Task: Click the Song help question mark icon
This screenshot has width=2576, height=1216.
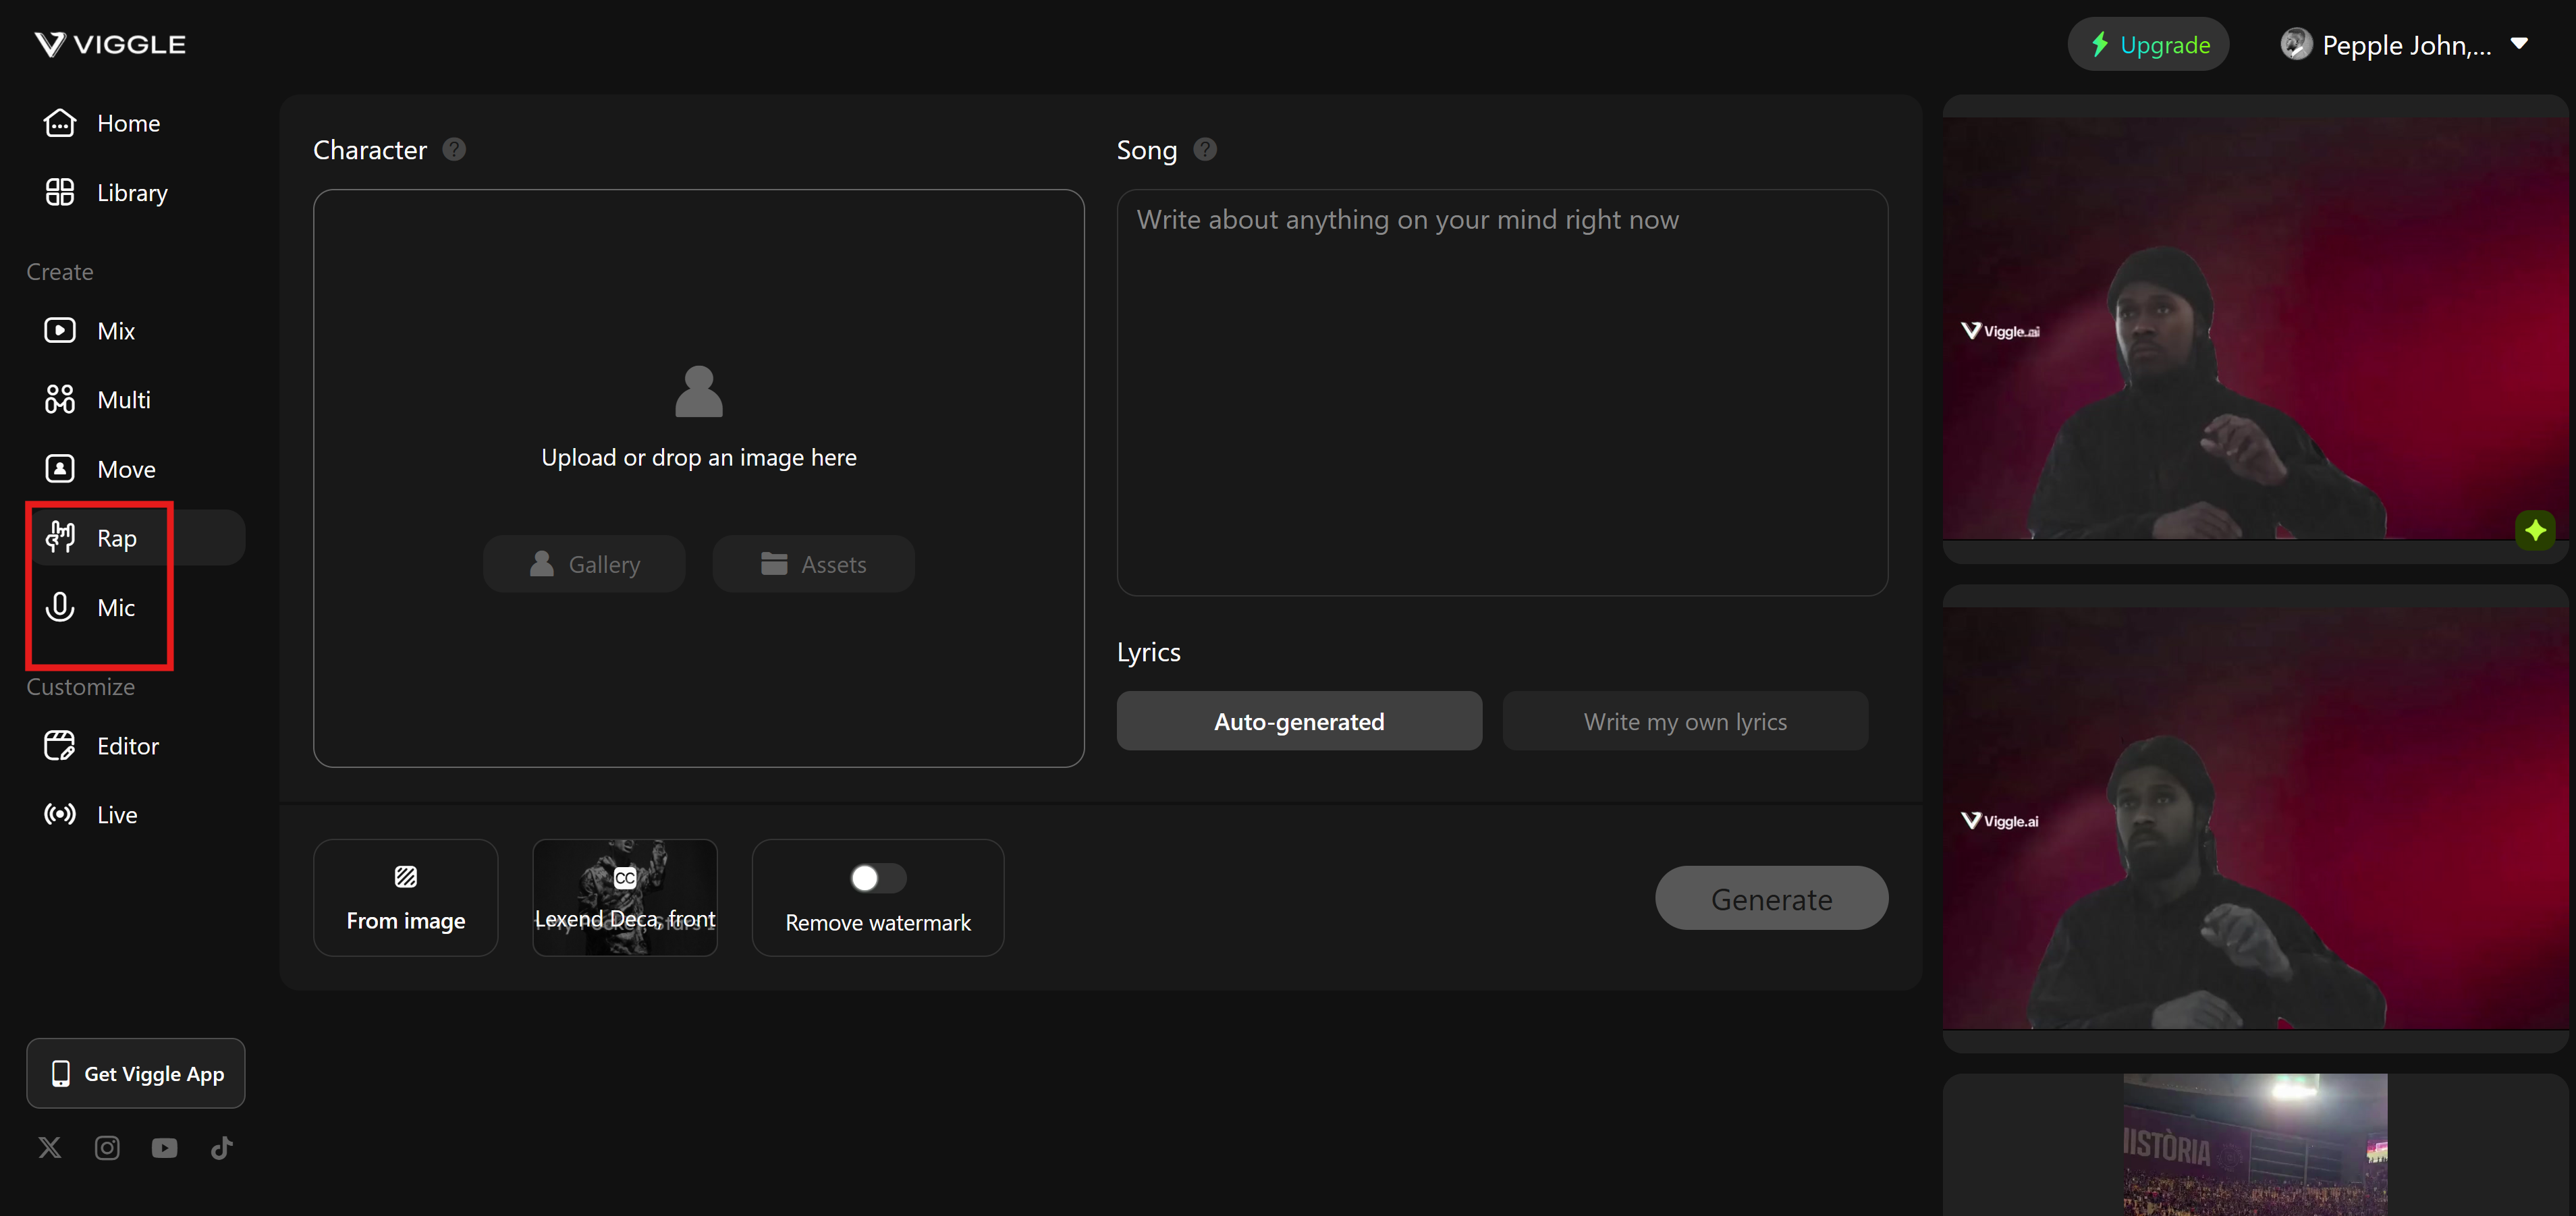Action: tap(1205, 150)
